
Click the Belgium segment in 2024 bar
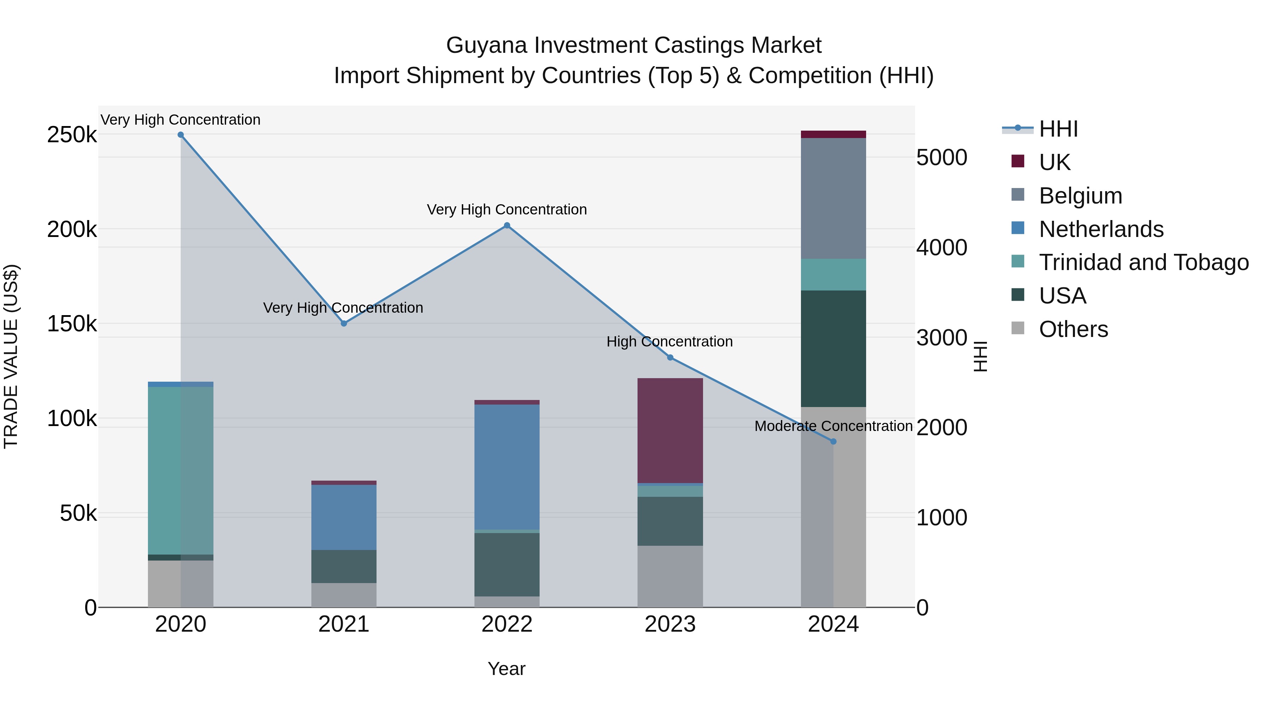click(x=833, y=198)
